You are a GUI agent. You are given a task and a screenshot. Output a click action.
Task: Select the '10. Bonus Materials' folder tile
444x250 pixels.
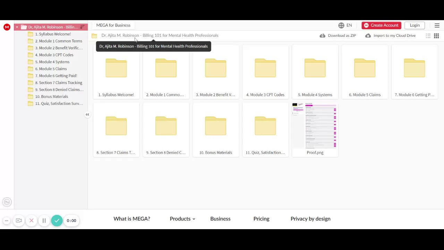pyautogui.click(x=215, y=130)
